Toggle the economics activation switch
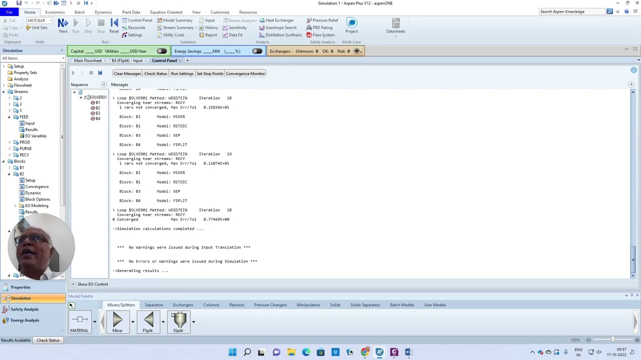The image size is (641, 360). click(x=161, y=51)
